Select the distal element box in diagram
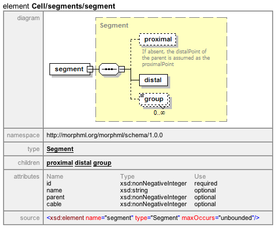This screenshot has width=276, height=228. pyautogui.click(x=154, y=80)
